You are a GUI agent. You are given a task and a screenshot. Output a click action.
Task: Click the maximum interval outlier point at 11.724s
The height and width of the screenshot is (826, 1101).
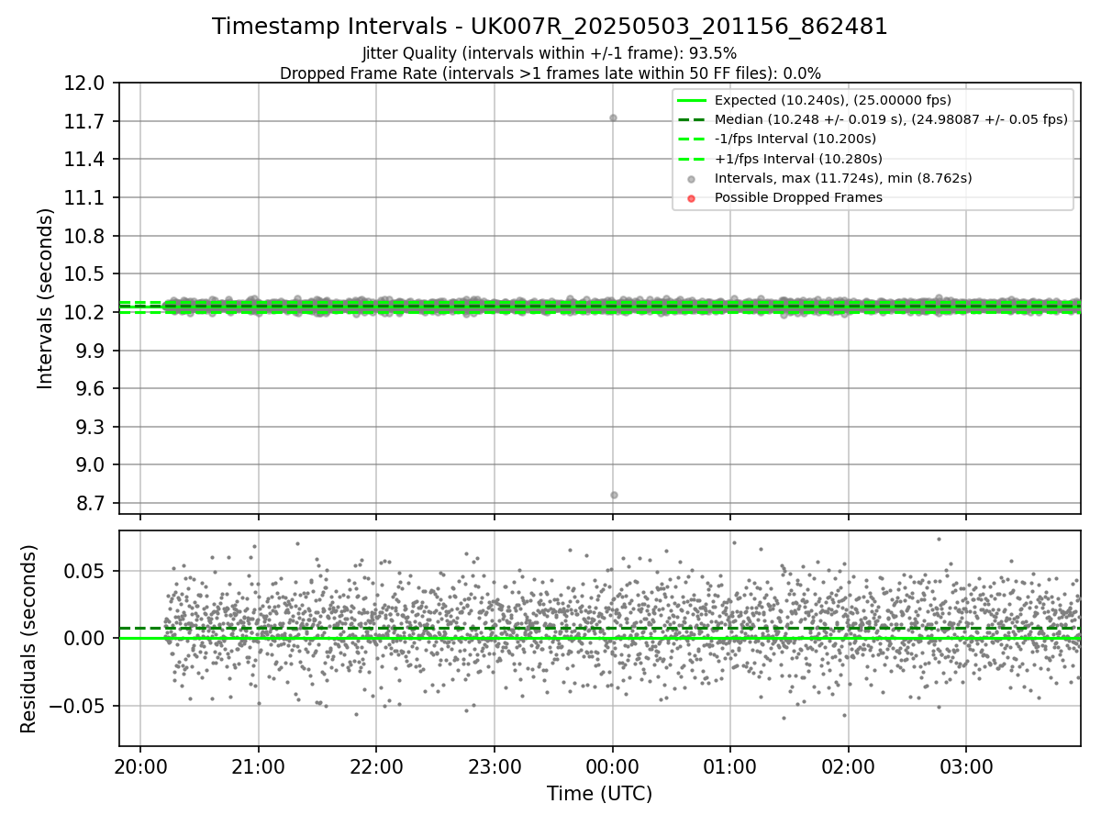click(613, 117)
